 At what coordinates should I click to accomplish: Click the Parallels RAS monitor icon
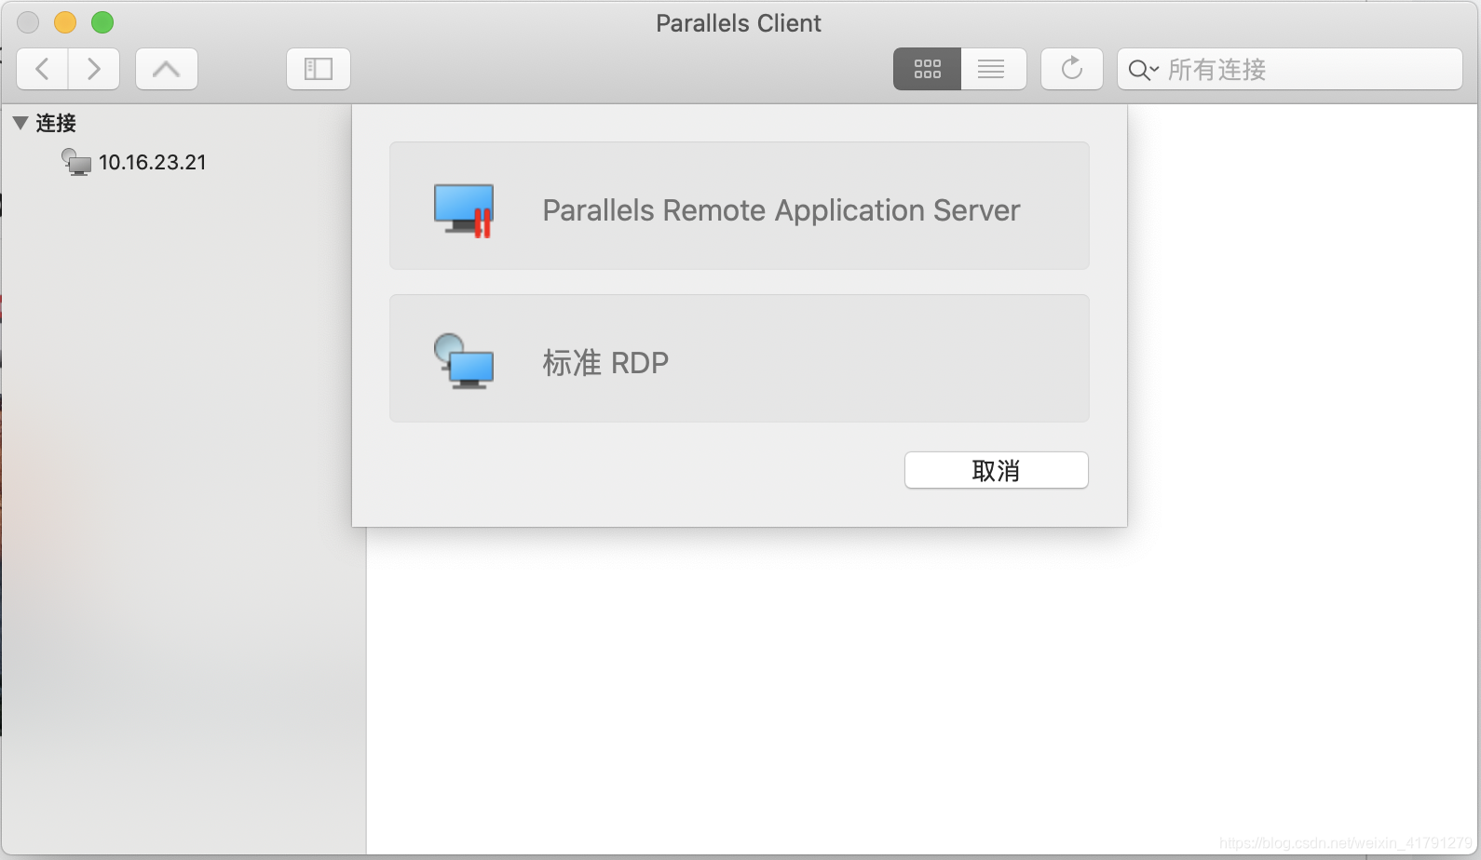click(464, 210)
